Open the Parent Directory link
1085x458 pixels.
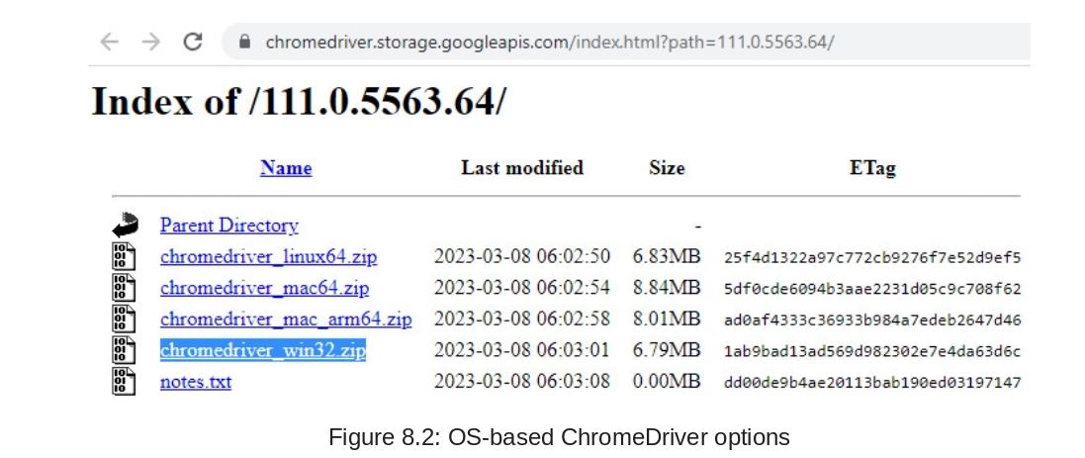[x=228, y=226]
